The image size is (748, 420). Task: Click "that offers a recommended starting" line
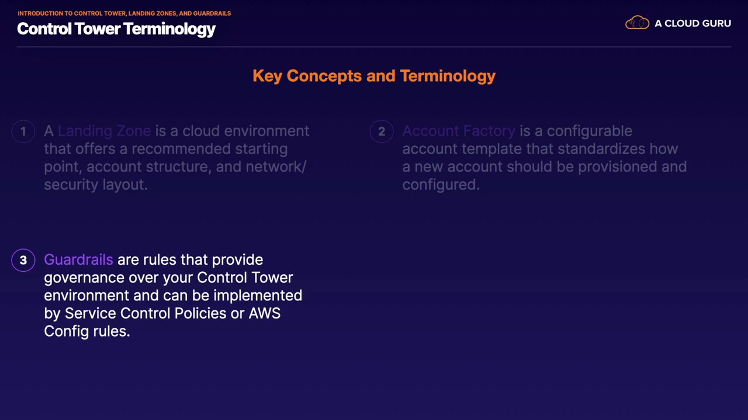point(165,149)
